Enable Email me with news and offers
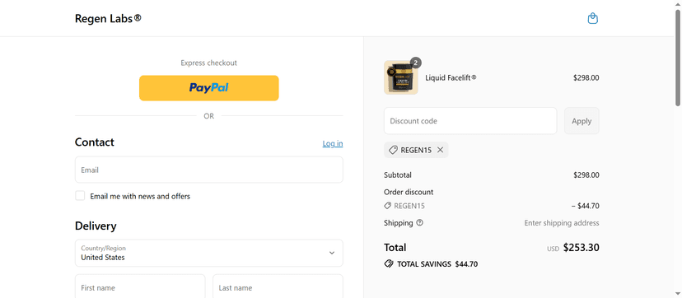Viewport: 682px width, 298px height. pos(80,195)
